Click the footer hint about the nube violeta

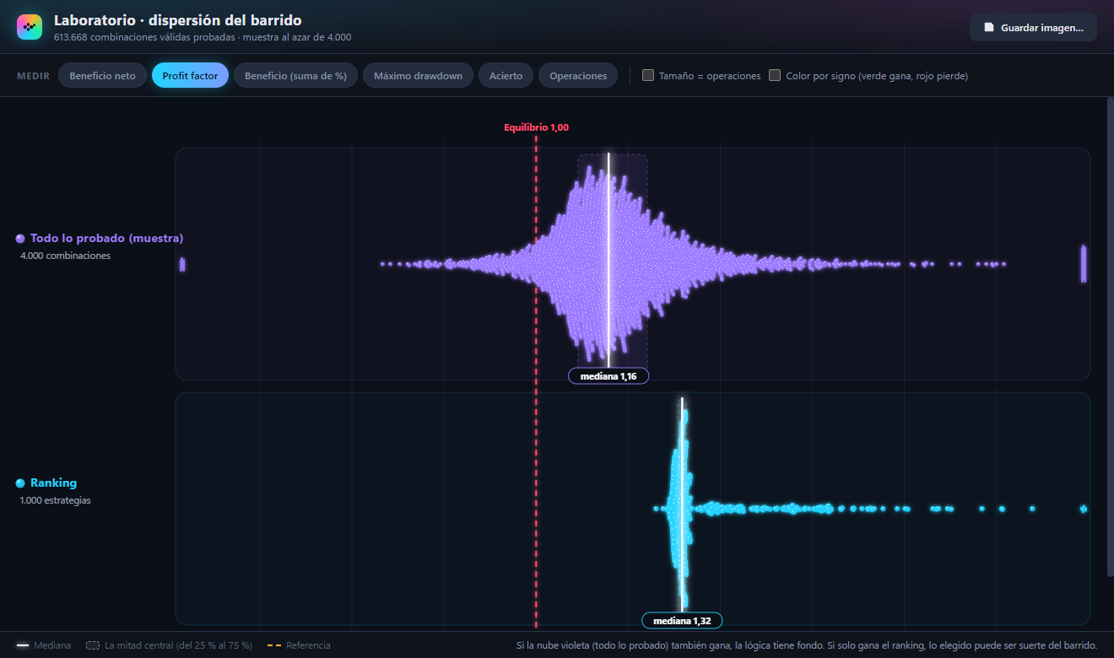coord(807,645)
